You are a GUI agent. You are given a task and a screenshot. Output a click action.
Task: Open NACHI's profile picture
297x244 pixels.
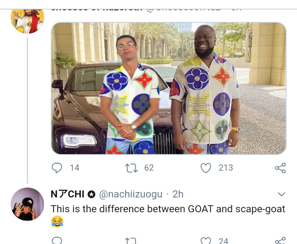point(27,204)
